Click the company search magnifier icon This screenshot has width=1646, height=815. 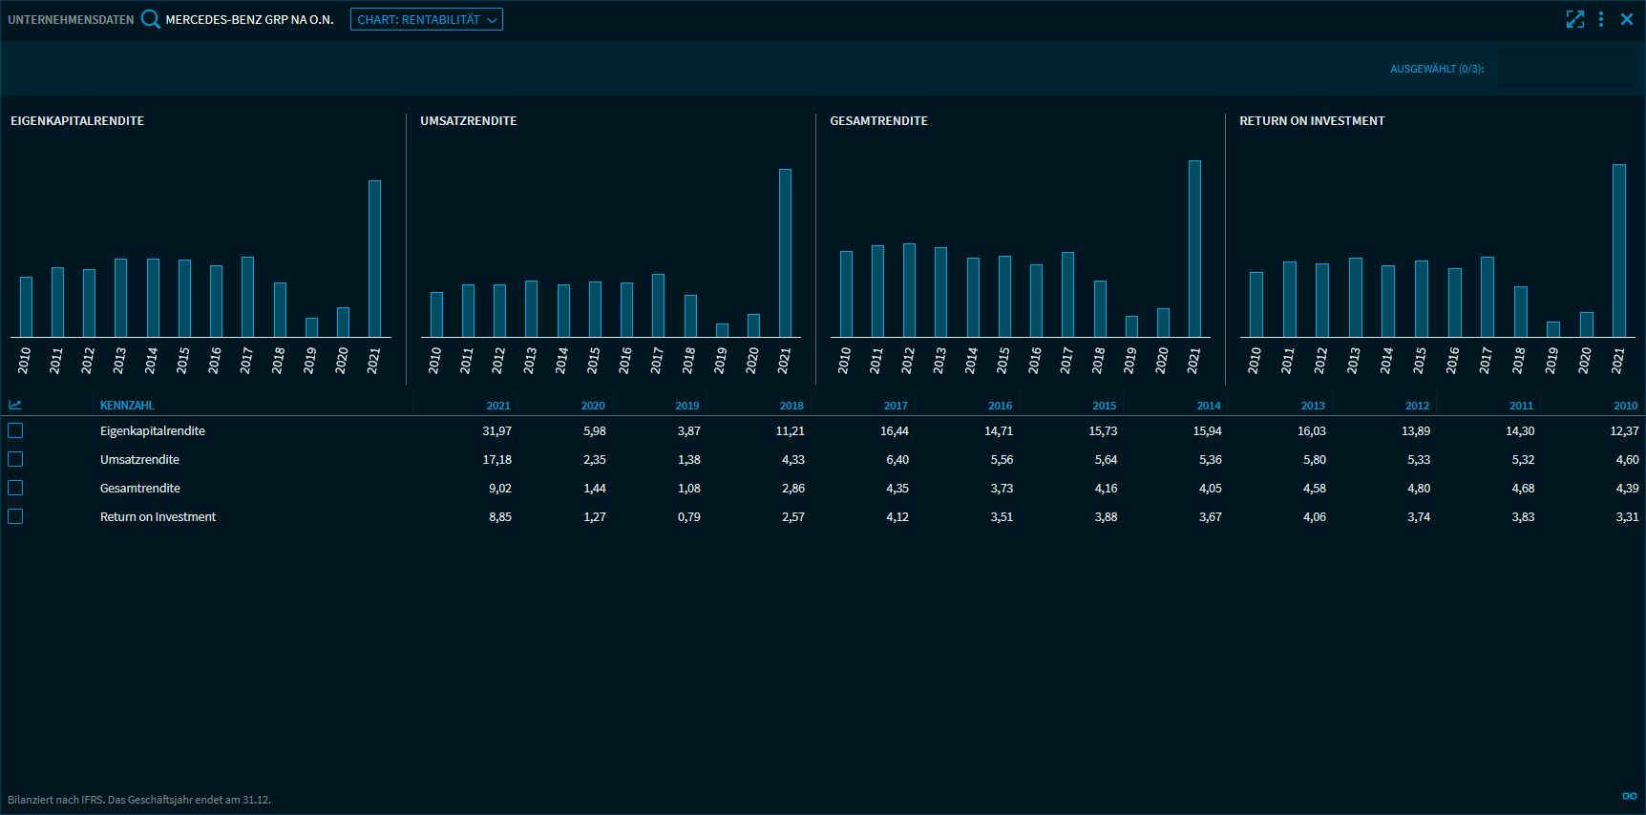pos(151,19)
